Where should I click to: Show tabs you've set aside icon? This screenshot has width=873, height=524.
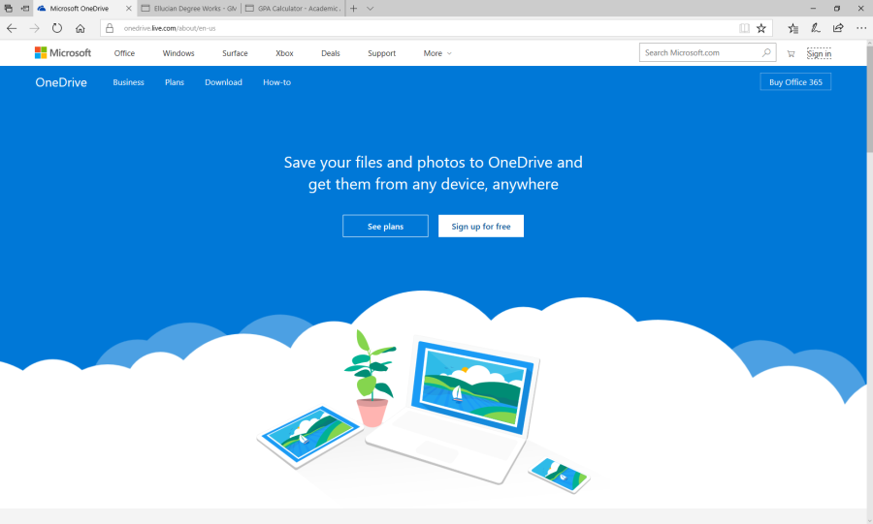pos(9,9)
